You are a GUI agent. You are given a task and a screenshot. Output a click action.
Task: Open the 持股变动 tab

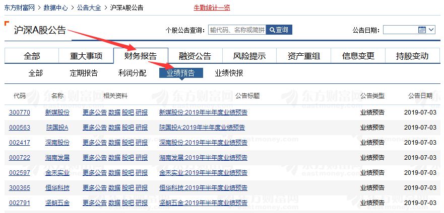coord(412,56)
